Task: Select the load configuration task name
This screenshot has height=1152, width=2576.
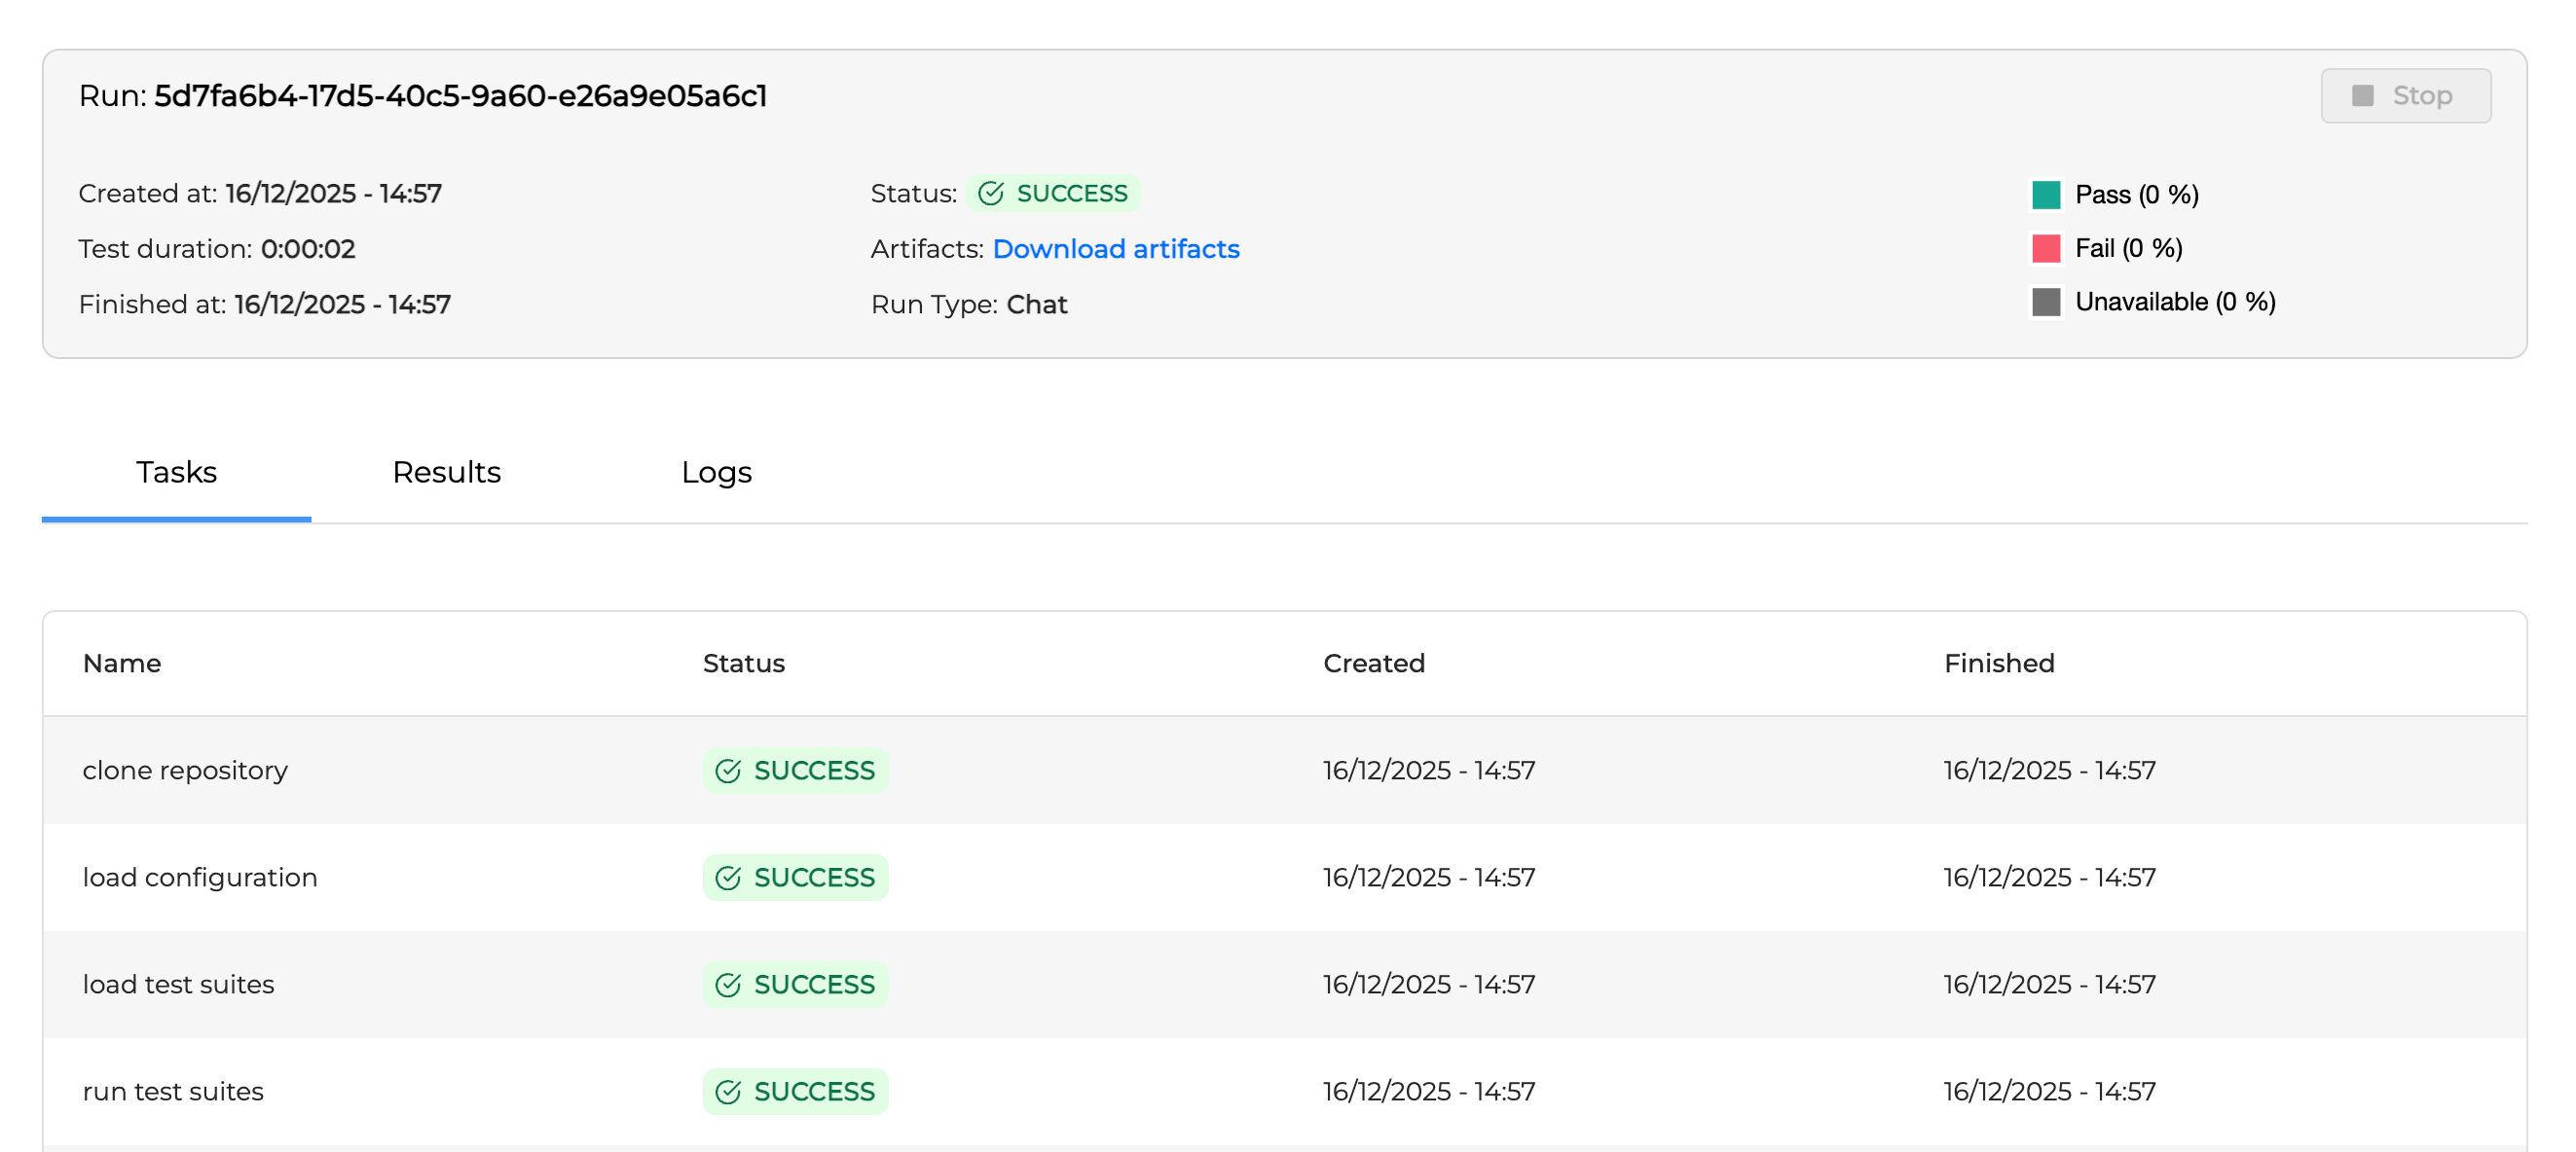Action: [x=200, y=878]
